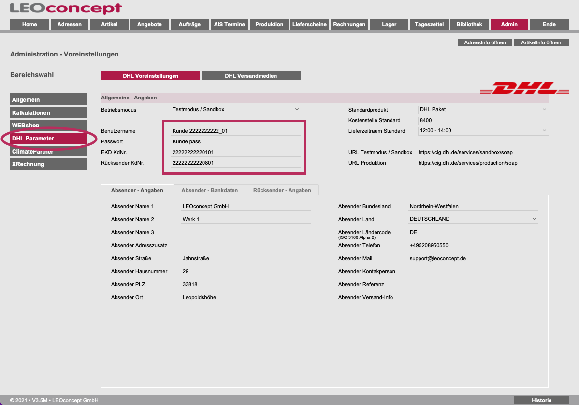
Task: Open the Kalkulationen section
Action: coord(48,112)
